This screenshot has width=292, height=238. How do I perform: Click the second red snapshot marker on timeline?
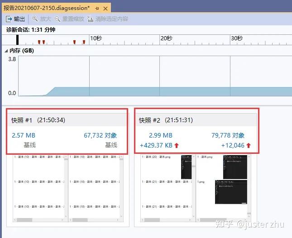click(x=44, y=42)
